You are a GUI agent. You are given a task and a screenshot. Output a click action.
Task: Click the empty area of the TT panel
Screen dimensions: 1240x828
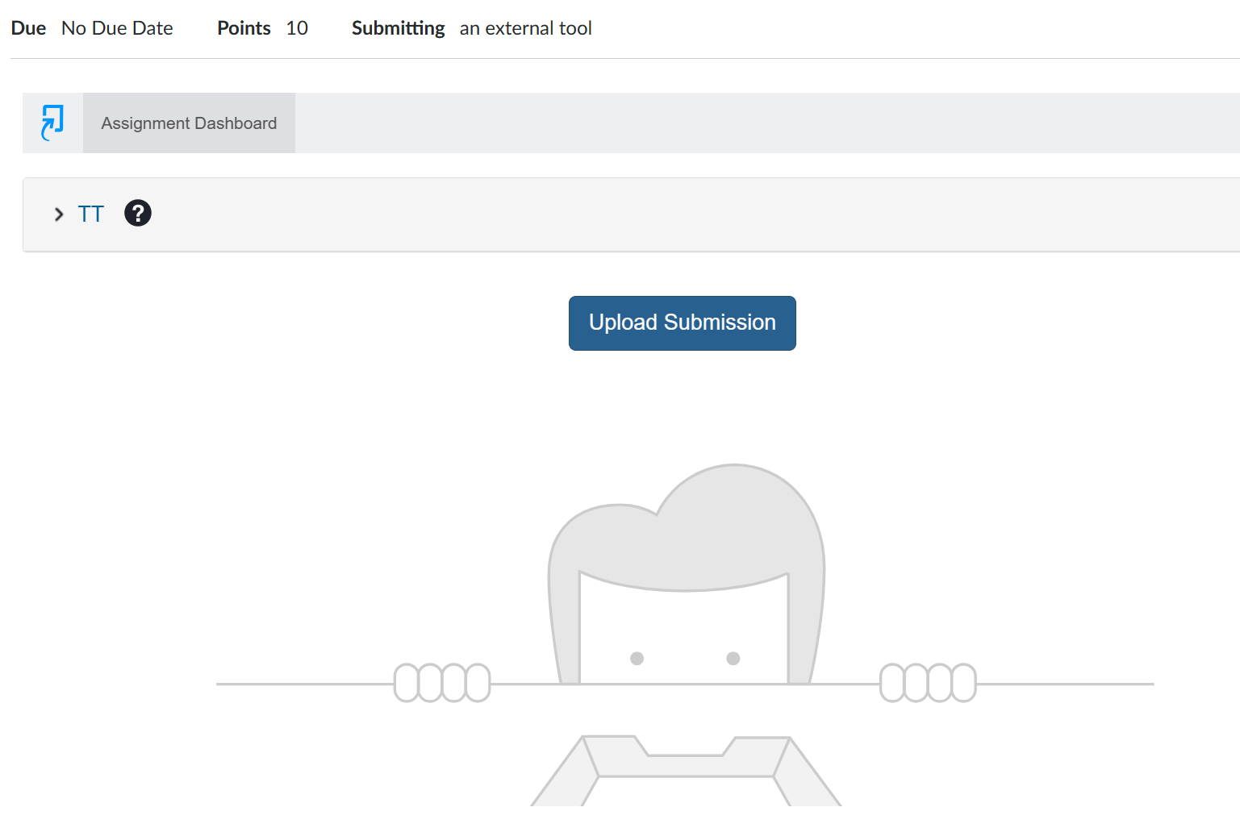pos(694,214)
